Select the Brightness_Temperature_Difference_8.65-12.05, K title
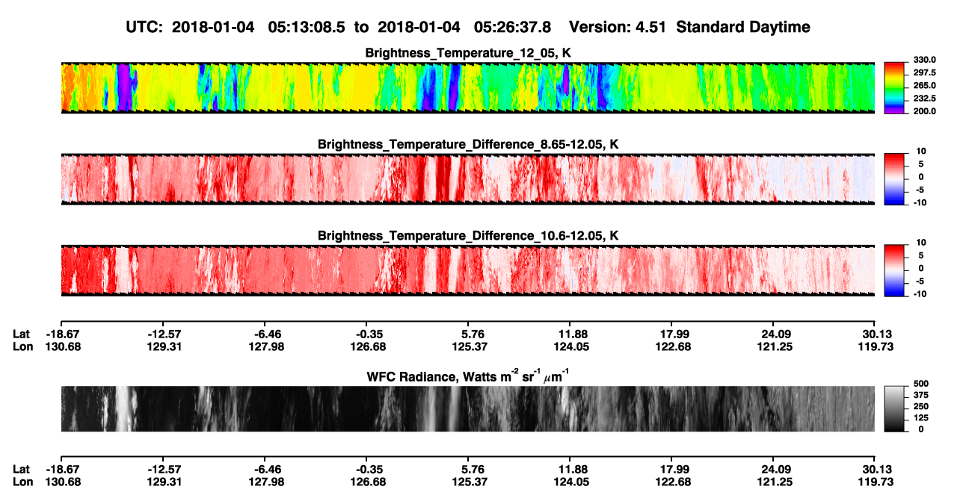Viewport: 972px width, 498px height. (x=468, y=144)
